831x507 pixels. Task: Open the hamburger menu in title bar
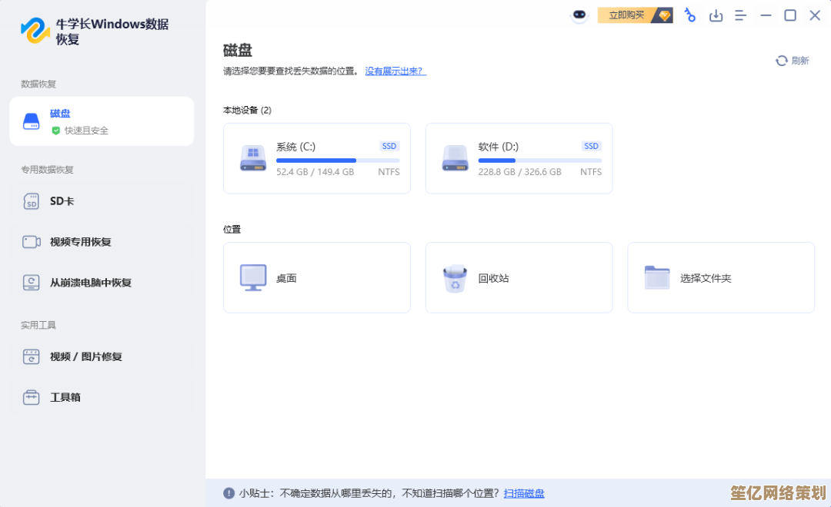(740, 15)
